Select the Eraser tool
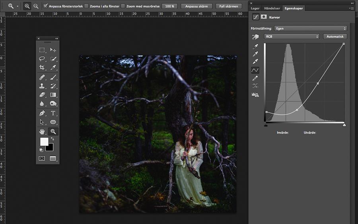Screen dimensions: 358x224 pyautogui.click(x=42, y=95)
